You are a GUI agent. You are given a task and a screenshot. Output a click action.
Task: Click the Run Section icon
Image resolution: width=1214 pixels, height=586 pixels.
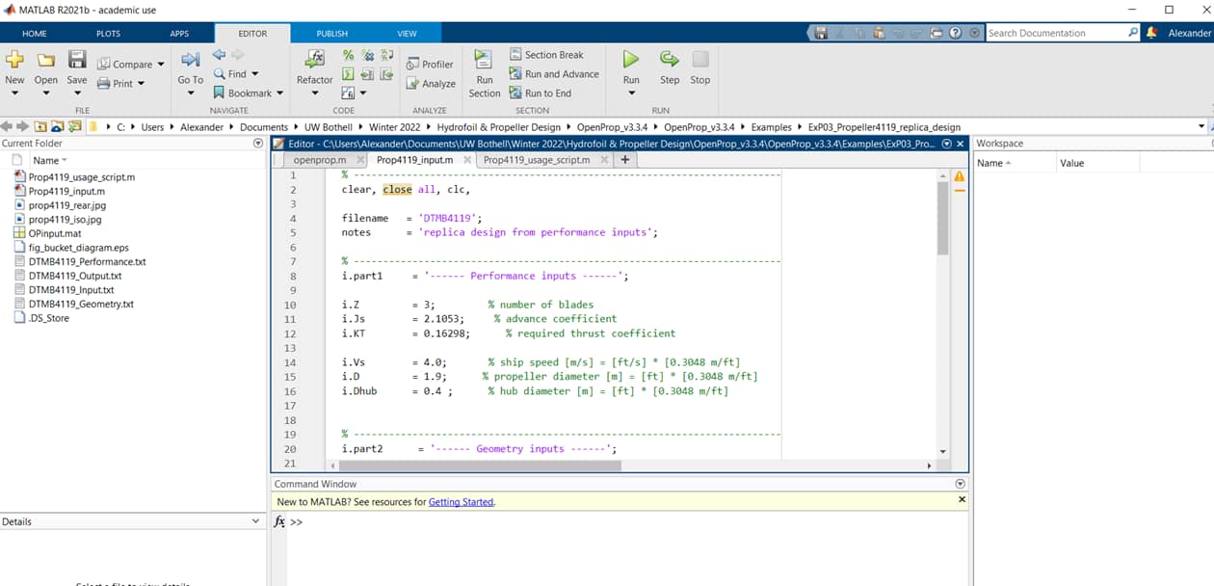(x=484, y=61)
